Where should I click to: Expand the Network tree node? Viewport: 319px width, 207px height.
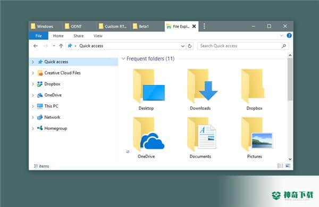pyautogui.click(x=33, y=117)
